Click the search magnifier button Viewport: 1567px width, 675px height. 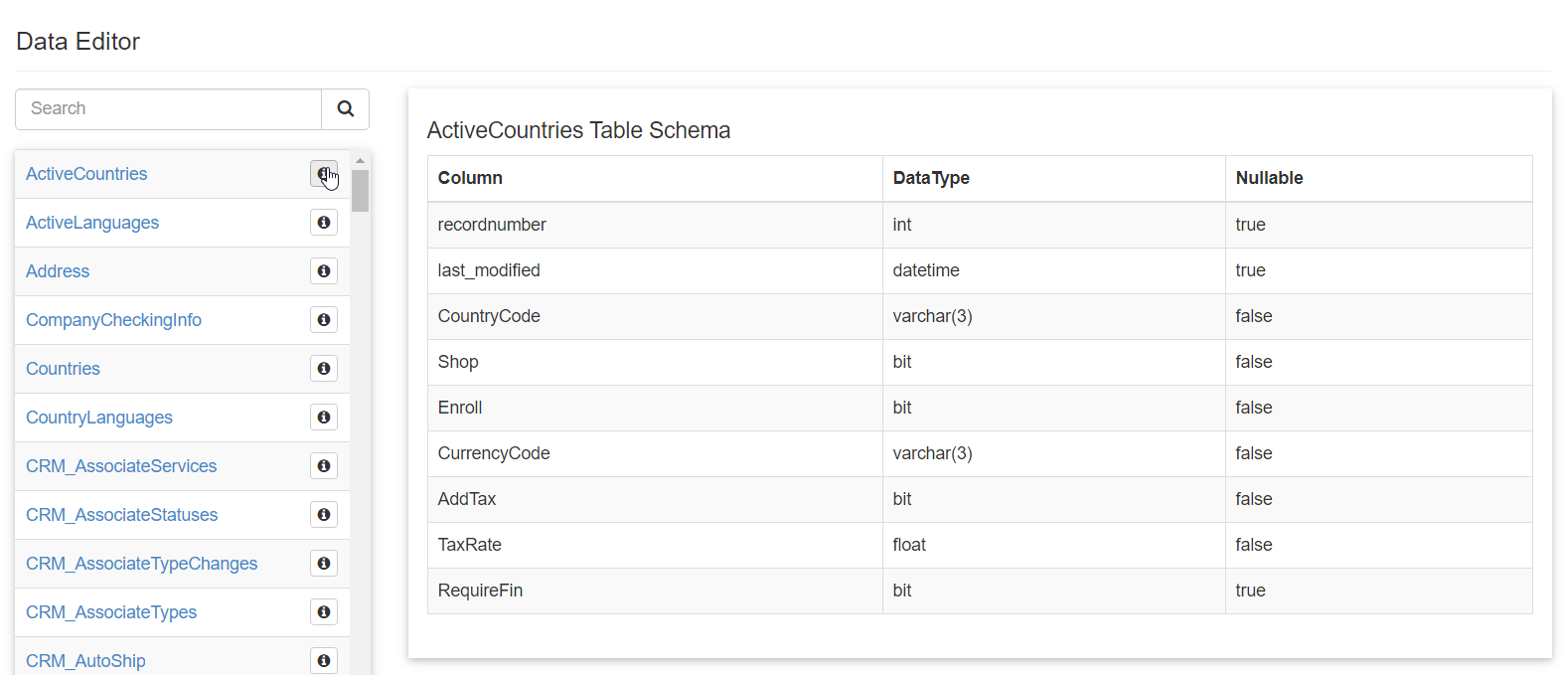[x=345, y=109]
